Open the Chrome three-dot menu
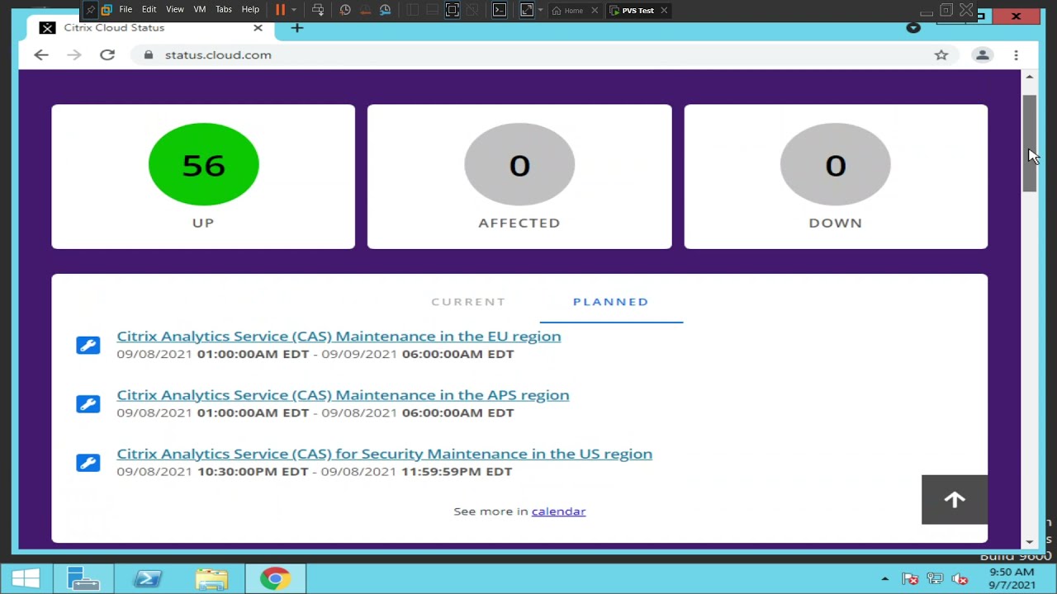This screenshot has height=594, width=1057. click(x=1016, y=54)
